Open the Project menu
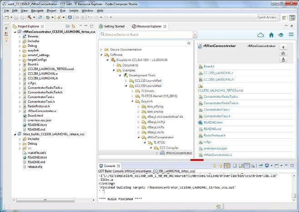Image resolution: width=299 pixels, height=212 pixels. [51, 11]
